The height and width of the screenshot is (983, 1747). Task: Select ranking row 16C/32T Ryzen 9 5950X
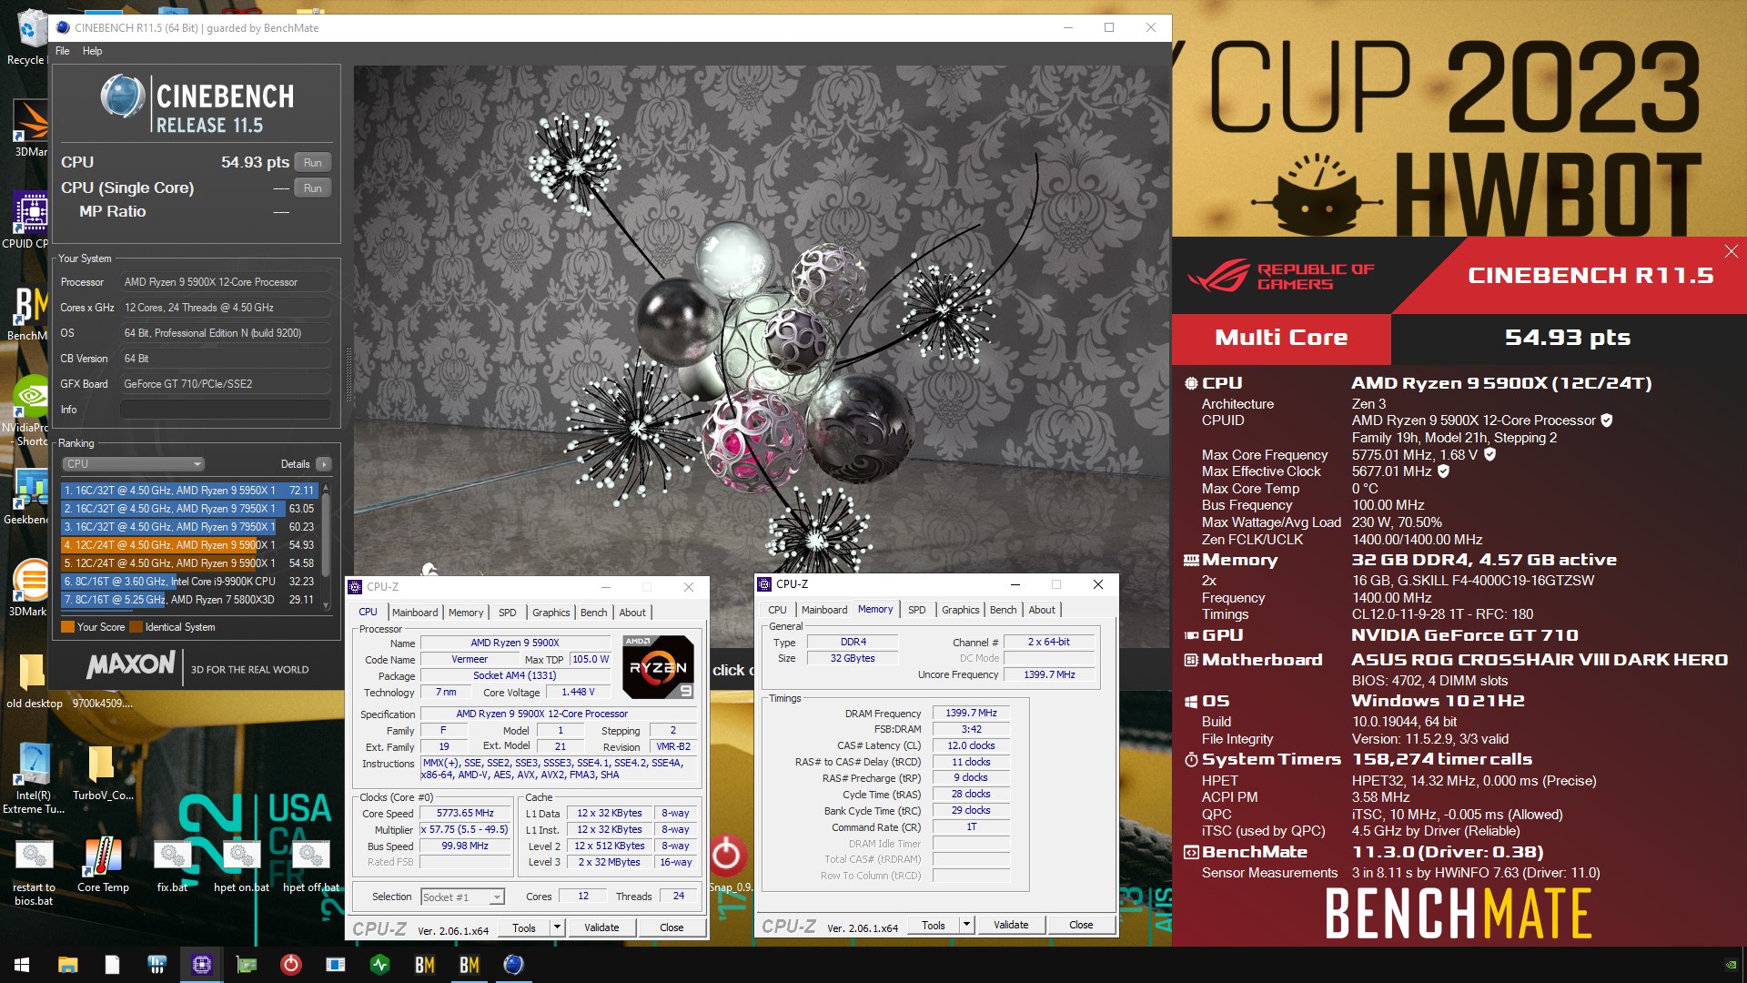189,491
